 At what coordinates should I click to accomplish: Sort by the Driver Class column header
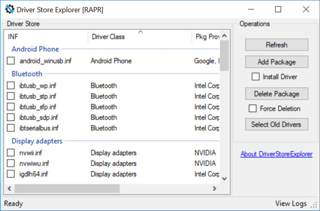click(140, 37)
